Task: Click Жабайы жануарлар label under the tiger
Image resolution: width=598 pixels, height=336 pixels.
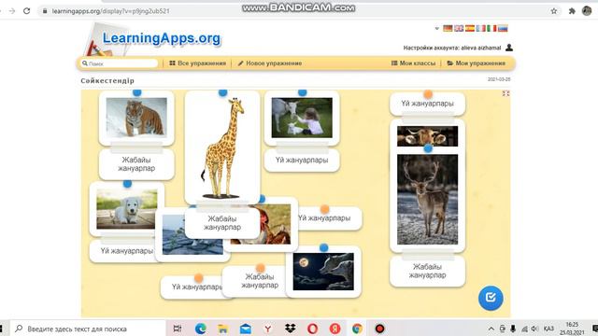Action: coord(136,164)
